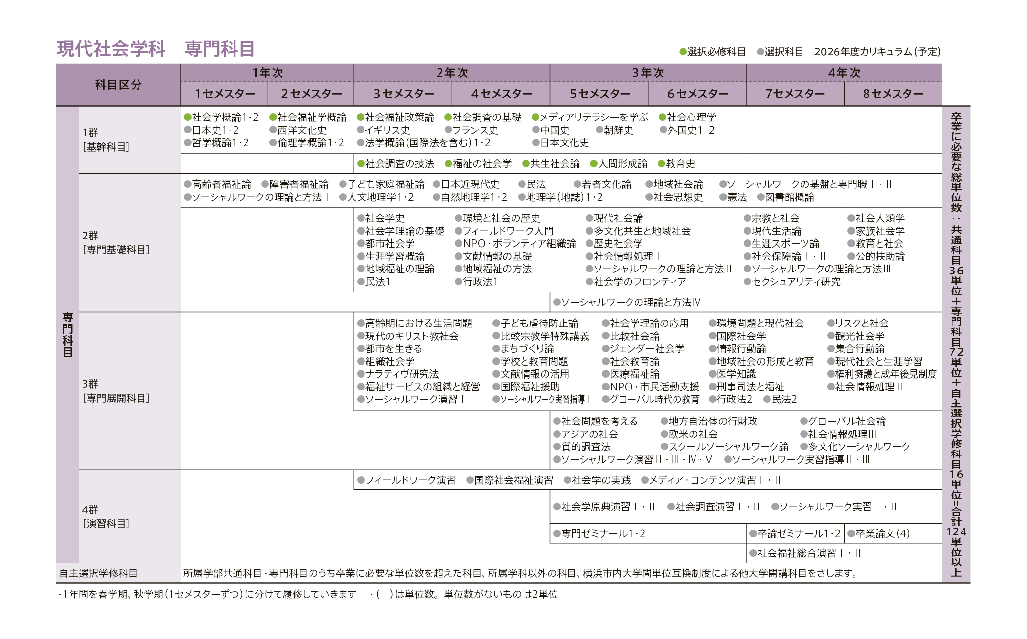
Task: Click the course '高齢期における生活問題'
Action: (x=415, y=323)
